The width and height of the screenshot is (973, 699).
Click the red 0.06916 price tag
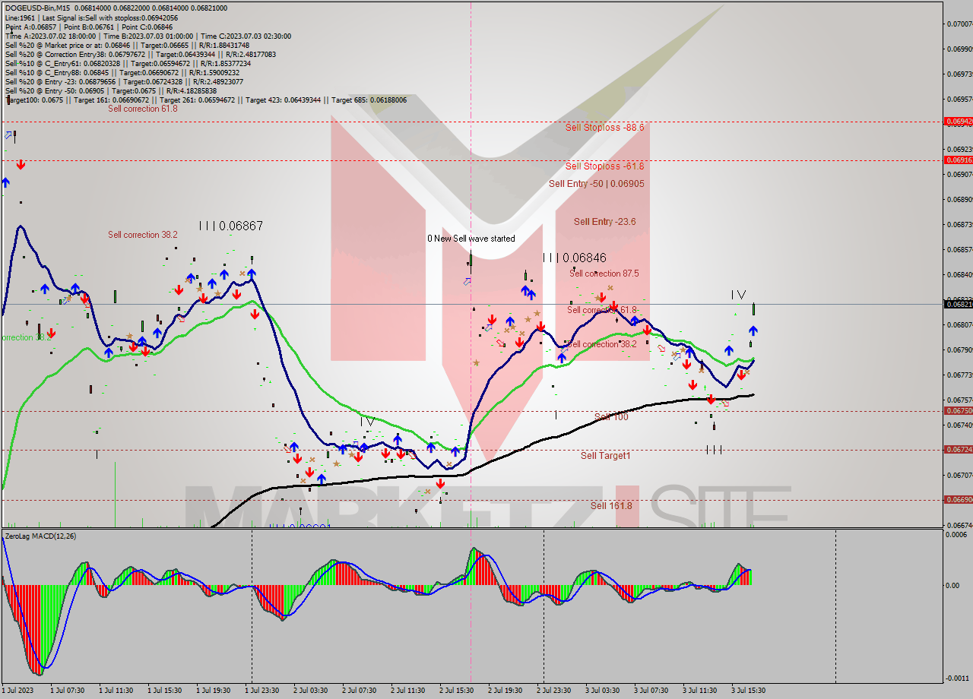tap(957, 160)
